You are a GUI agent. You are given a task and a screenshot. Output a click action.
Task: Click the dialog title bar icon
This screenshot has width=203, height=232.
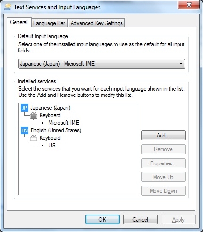coord(8,7)
